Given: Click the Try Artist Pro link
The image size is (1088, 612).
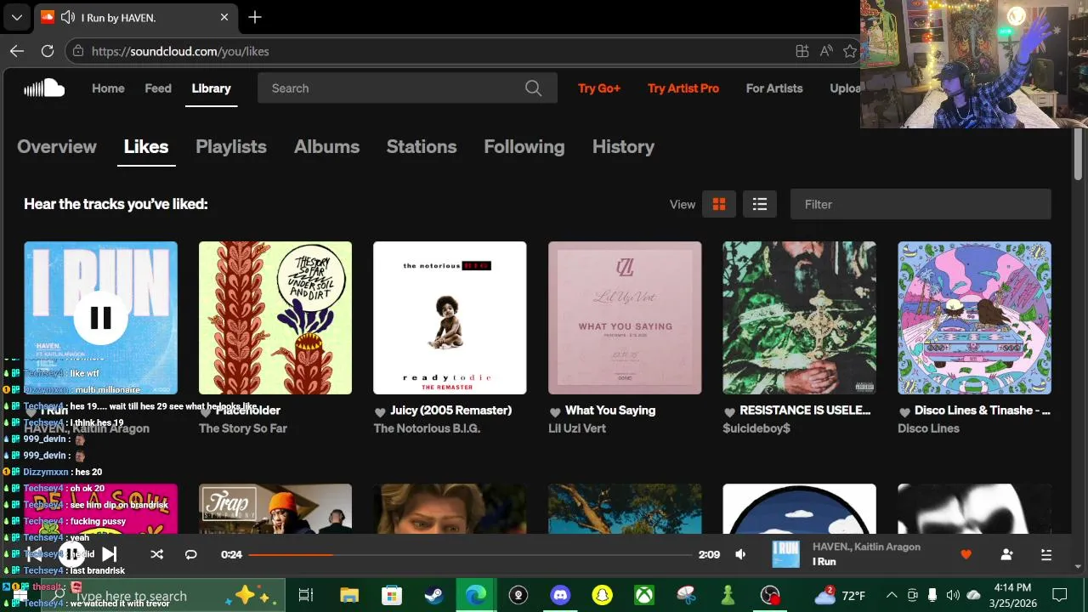Looking at the screenshot, I should (683, 88).
